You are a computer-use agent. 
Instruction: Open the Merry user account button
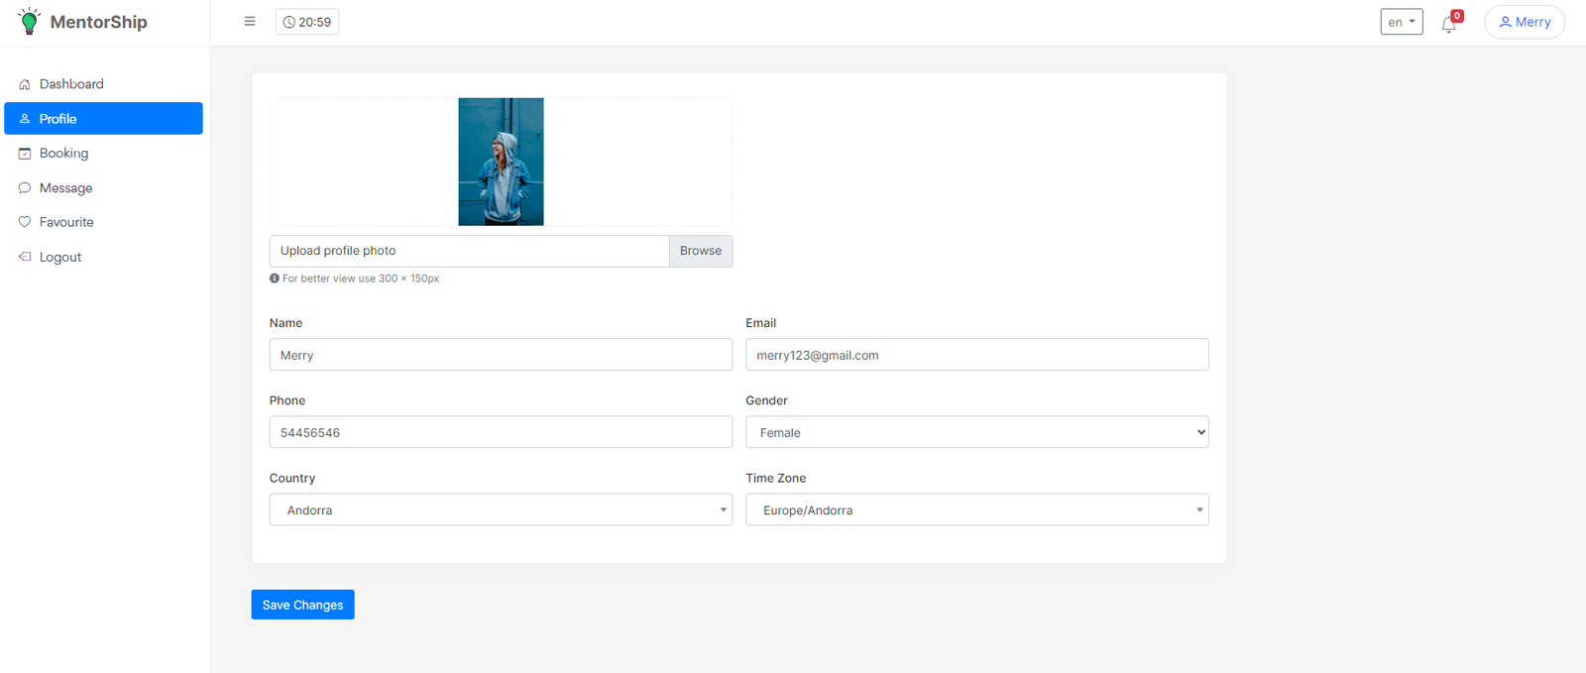coord(1524,22)
